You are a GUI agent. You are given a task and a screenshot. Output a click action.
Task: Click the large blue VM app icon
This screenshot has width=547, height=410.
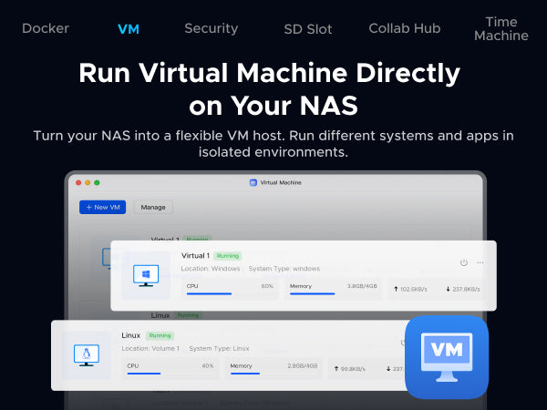pos(446,356)
